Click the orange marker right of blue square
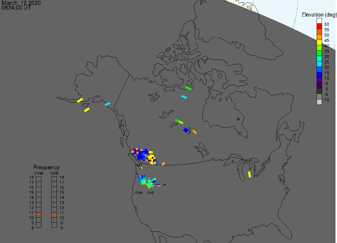The image size is (337, 243). point(194,132)
